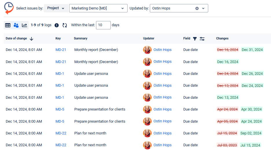Switch to table grid view
The height and width of the screenshot is (152, 271).
pos(8,25)
